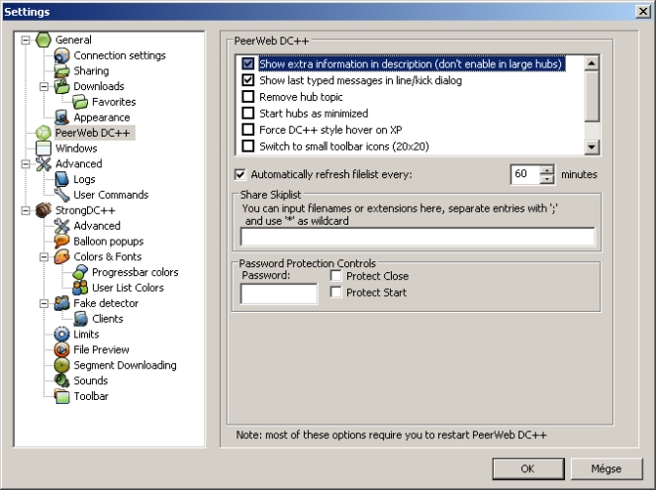This screenshot has height=490, width=656.
Task: Open the Toolbar settings page
Action: coord(90,396)
